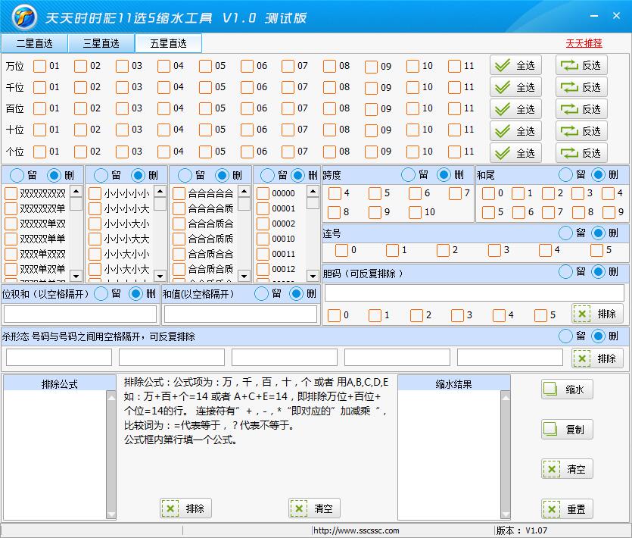Click 清空 button beside 缩水结果 list
632x538 pixels.
[567, 469]
